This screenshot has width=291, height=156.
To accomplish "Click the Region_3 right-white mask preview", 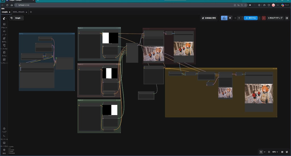I will pyautogui.click(x=110, y=110).
